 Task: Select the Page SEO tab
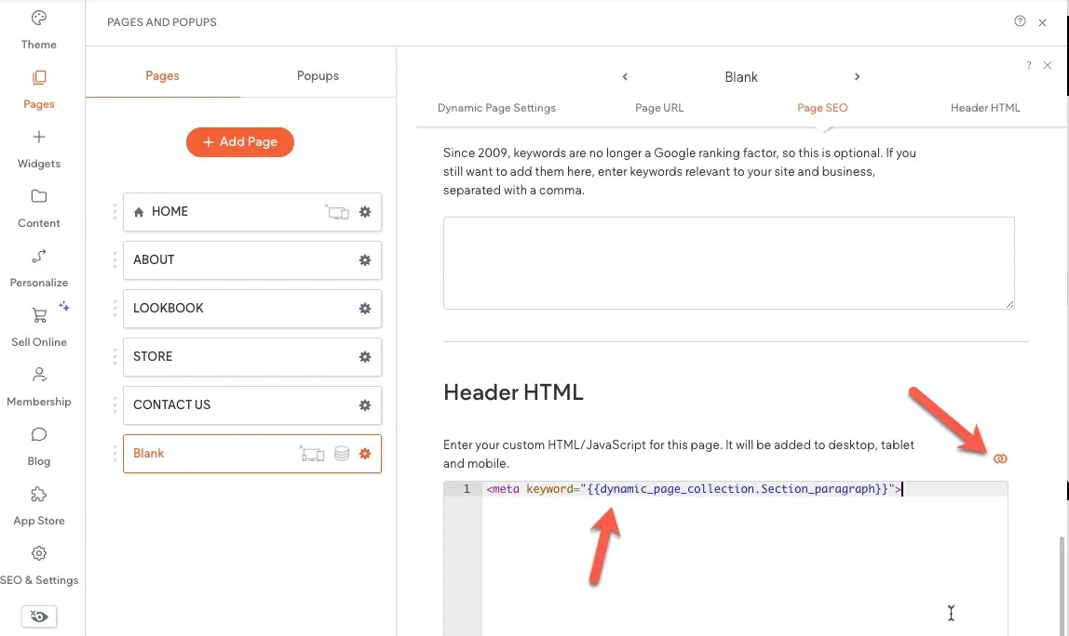[x=822, y=108]
